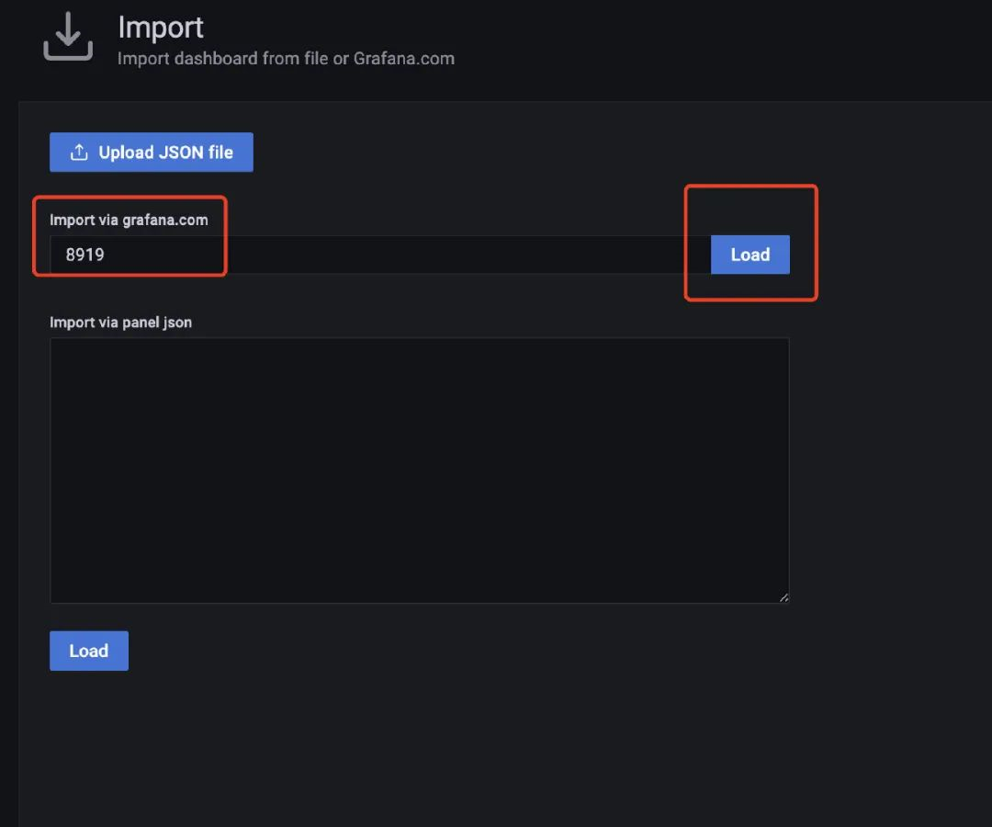The image size is (992, 827).
Task: Select the "Import via grafana.com" label
Action: click(129, 220)
